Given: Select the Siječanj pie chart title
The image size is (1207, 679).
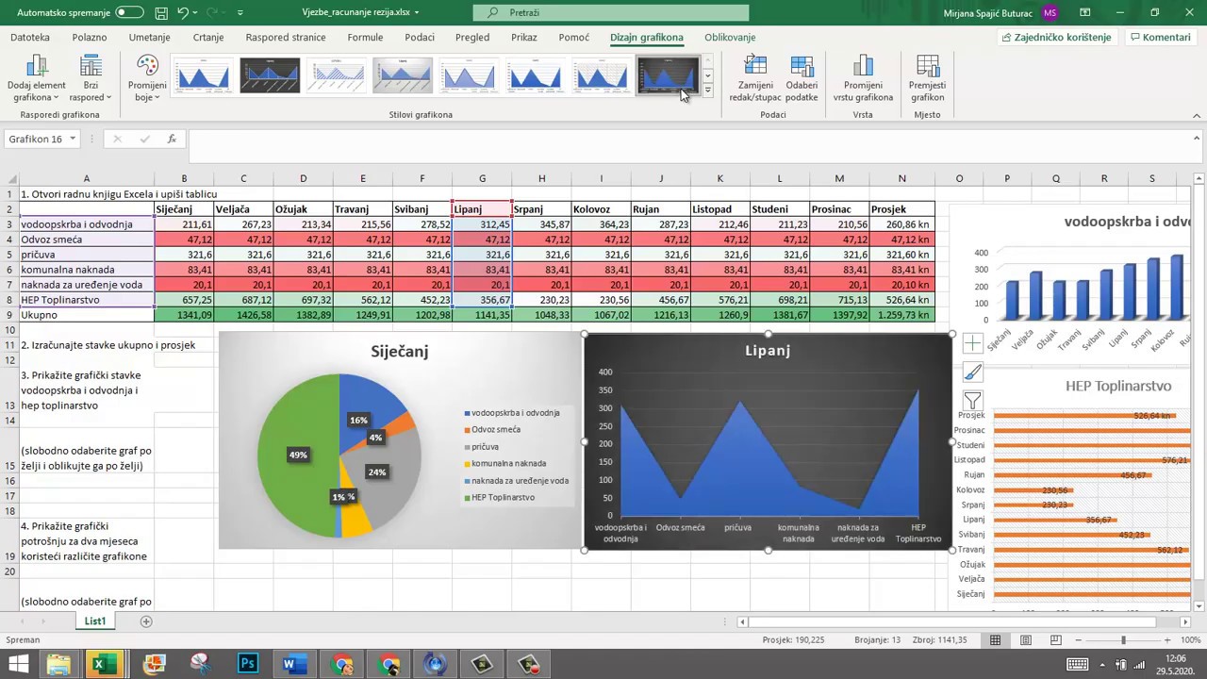Looking at the screenshot, I should (x=400, y=351).
